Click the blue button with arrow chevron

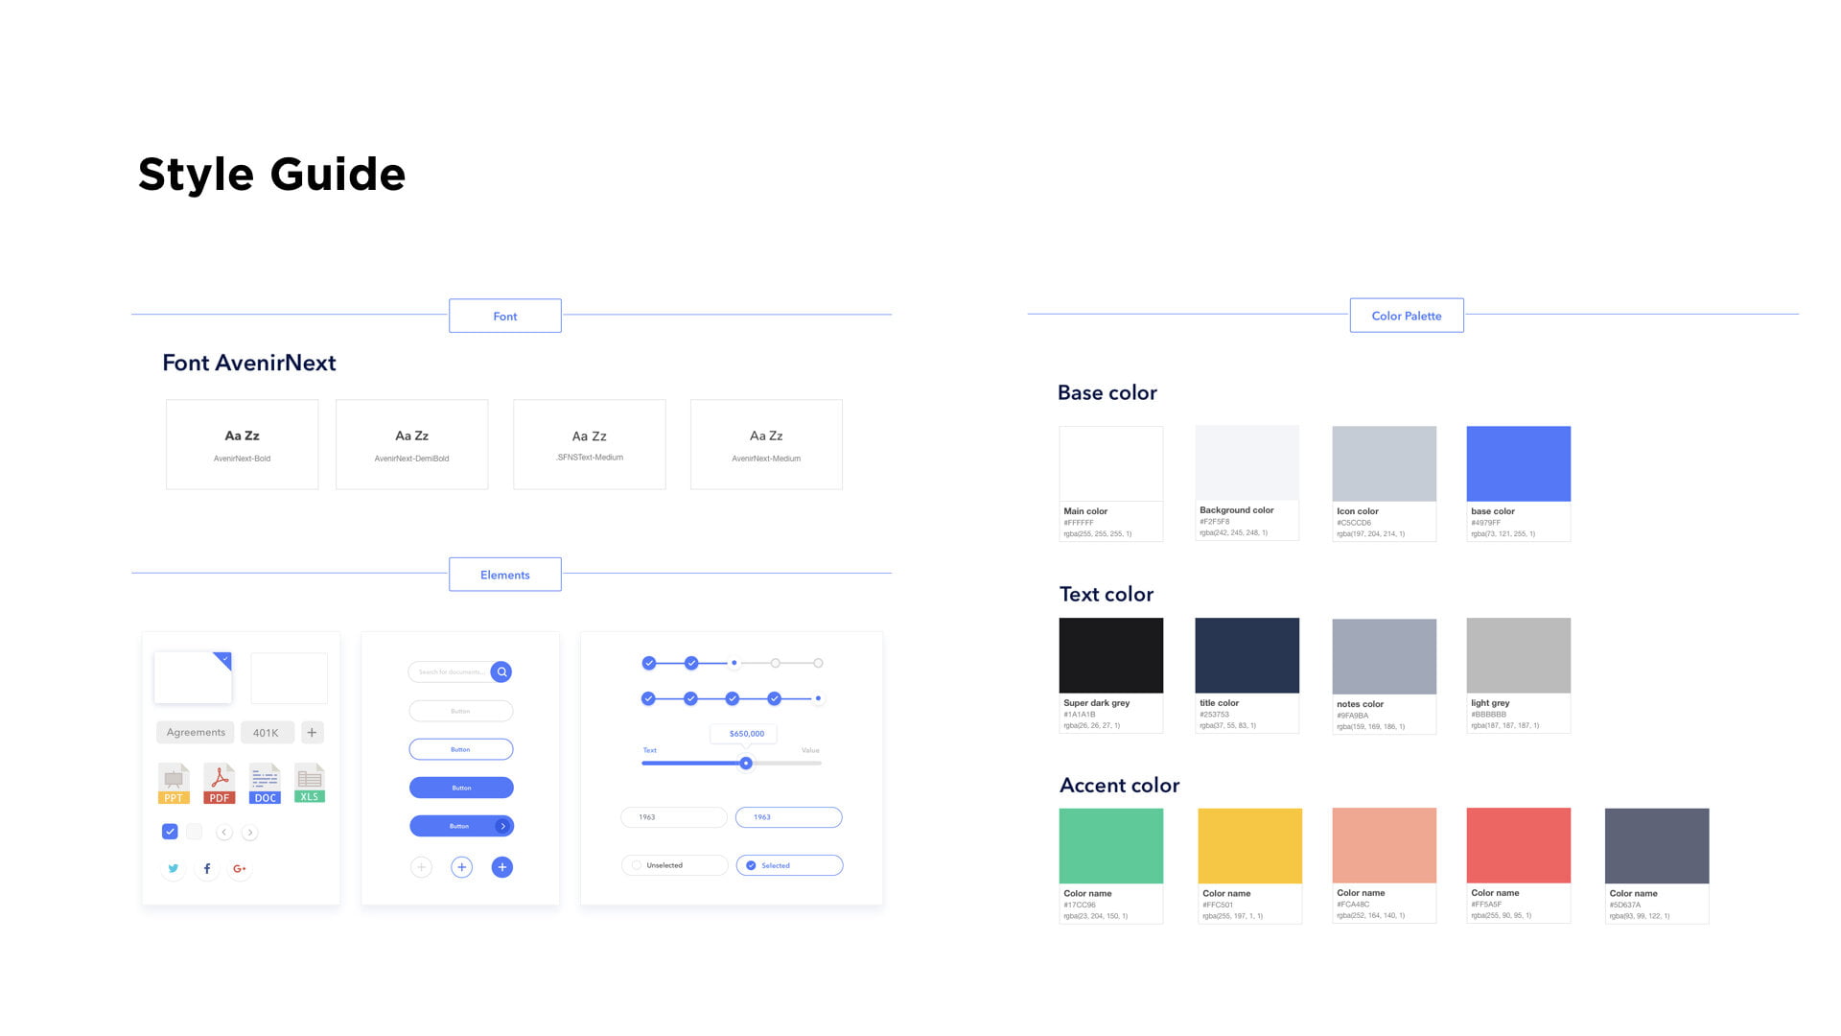tap(461, 826)
